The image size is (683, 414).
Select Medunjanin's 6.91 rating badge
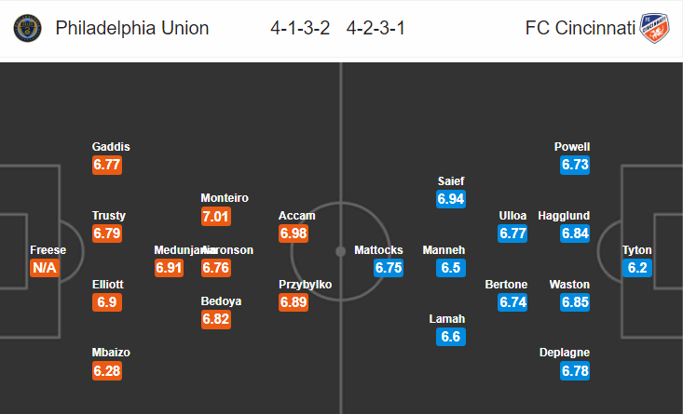coord(169,268)
